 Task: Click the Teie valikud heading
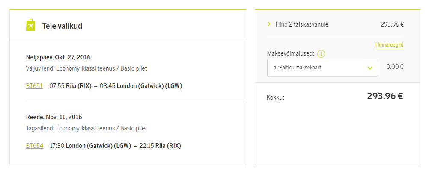[62, 26]
